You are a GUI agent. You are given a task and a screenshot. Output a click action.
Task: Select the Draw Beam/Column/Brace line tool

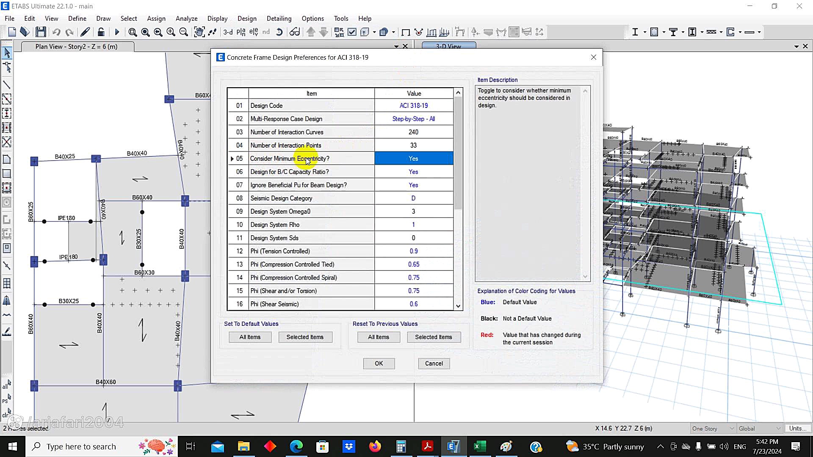[7, 85]
